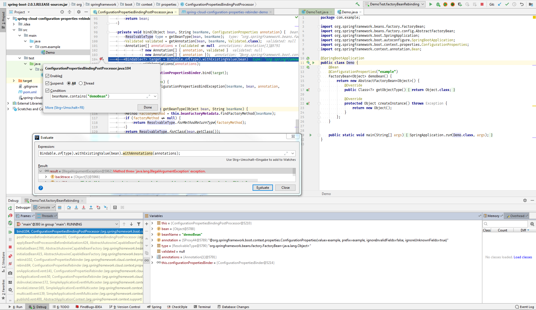Uncheck the Suspend checkbox
The image size is (536, 310).
(47, 83)
